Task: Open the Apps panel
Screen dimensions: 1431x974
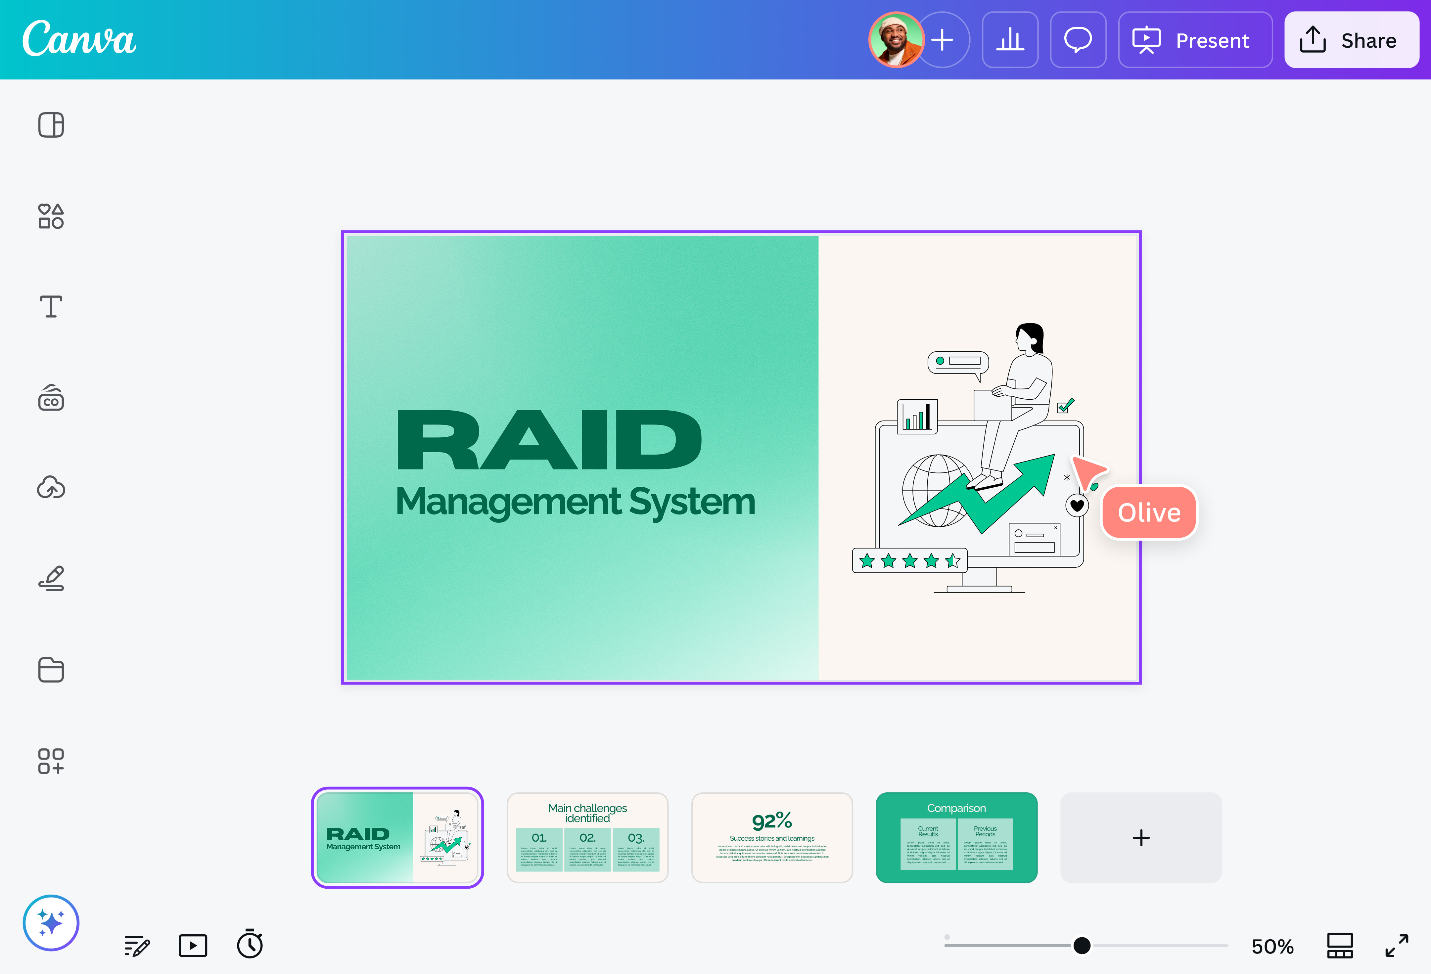Action: 51,761
